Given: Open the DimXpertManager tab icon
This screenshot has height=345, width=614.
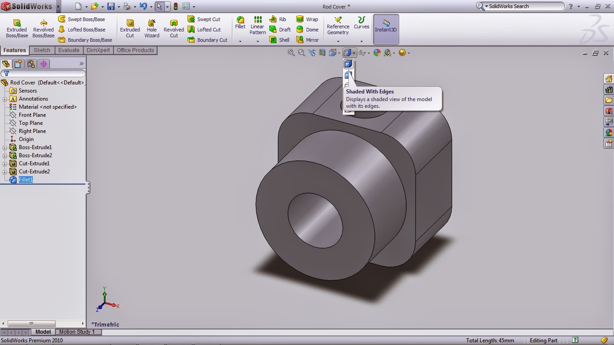Looking at the screenshot, I should click(x=44, y=64).
